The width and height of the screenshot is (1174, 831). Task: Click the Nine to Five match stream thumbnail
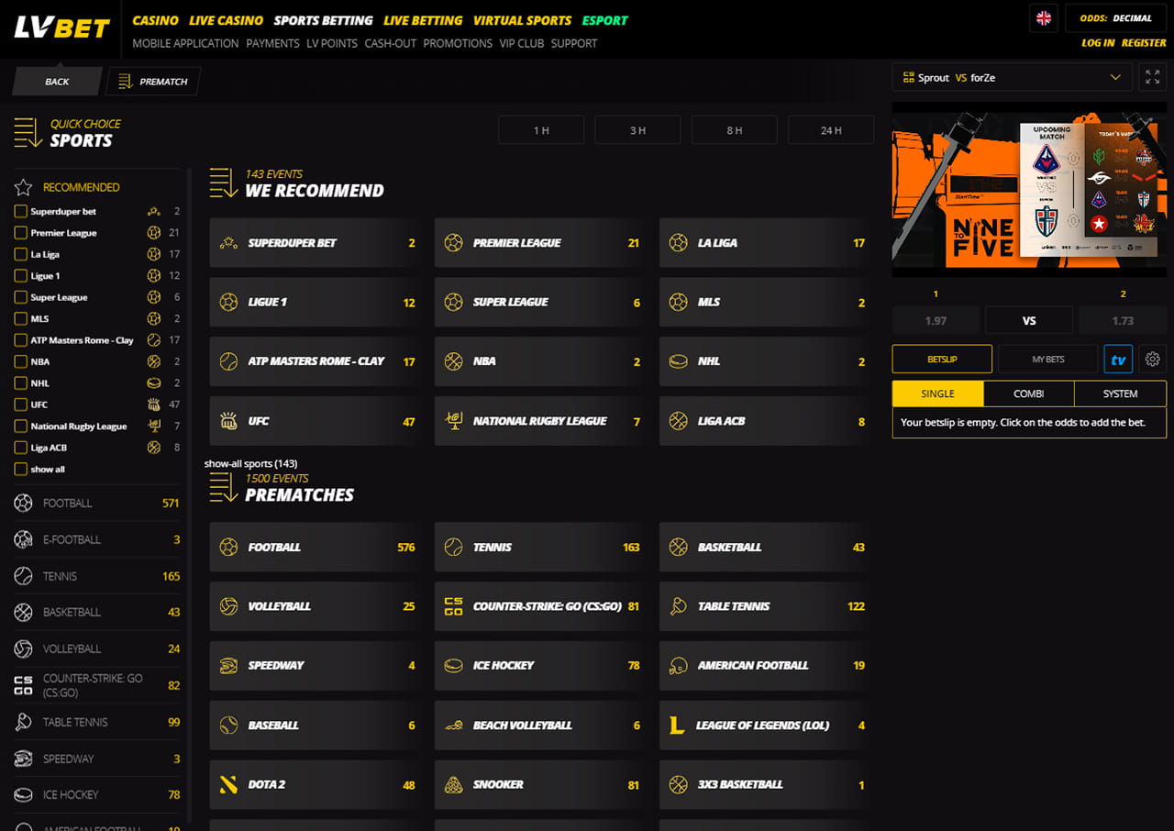tap(1029, 190)
